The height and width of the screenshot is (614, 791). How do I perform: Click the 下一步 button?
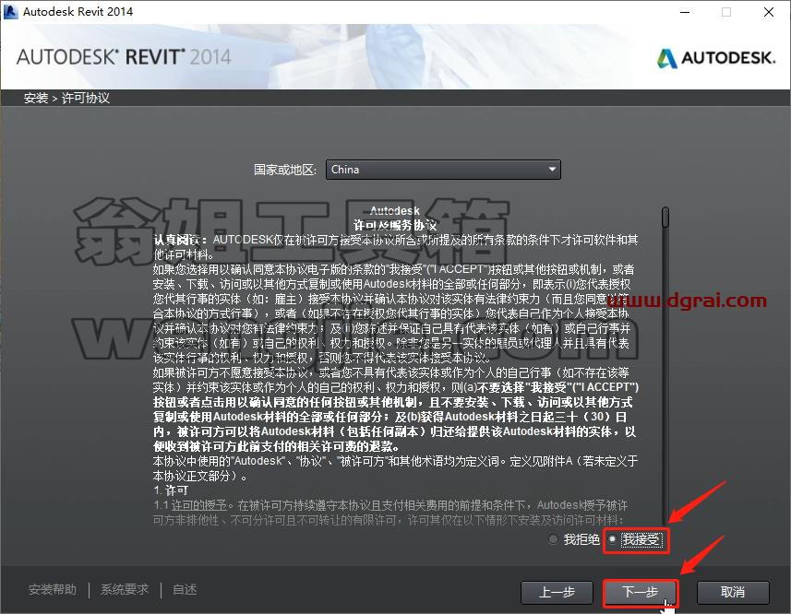point(641,592)
